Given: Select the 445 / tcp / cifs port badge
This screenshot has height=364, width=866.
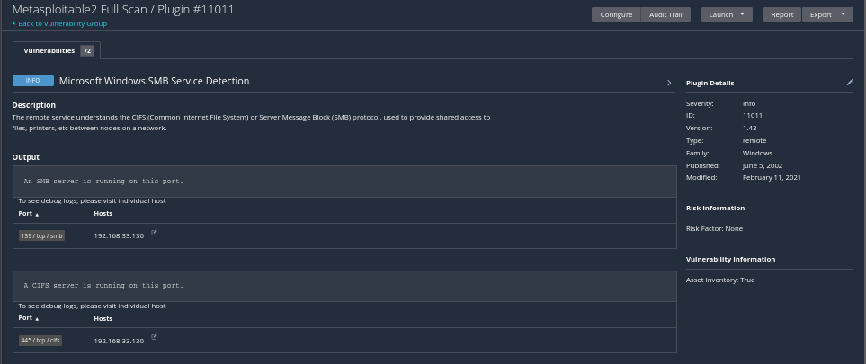Looking at the screenshot, I should coord(41,341).
